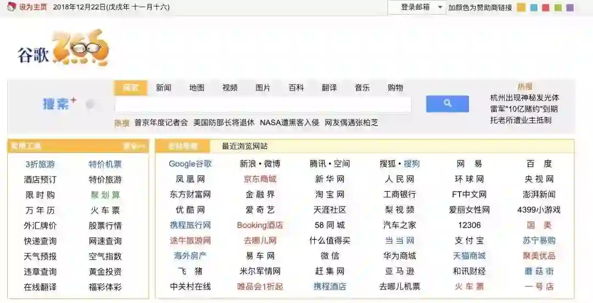Select the highlighted orange web search tab
The height and width of the screenshot is (303, 593).
click(x=131, y=88)
